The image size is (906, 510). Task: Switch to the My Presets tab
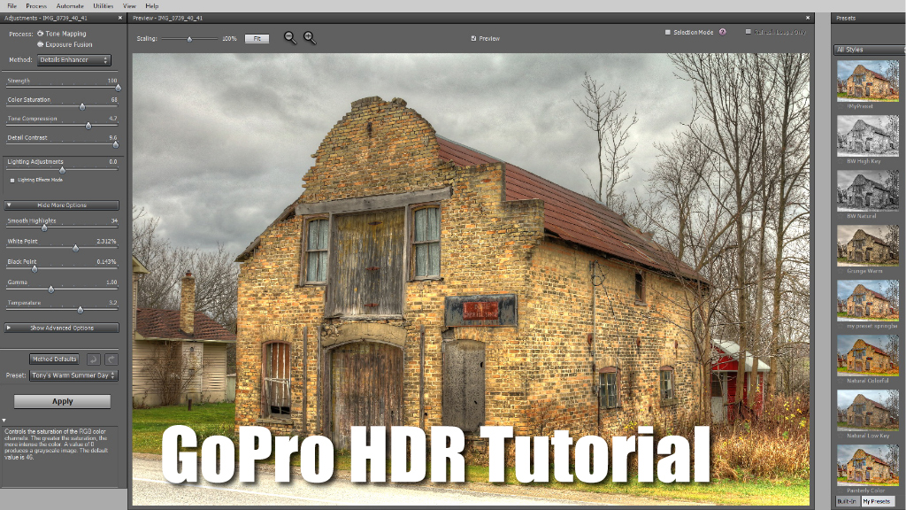pos(877,501)
